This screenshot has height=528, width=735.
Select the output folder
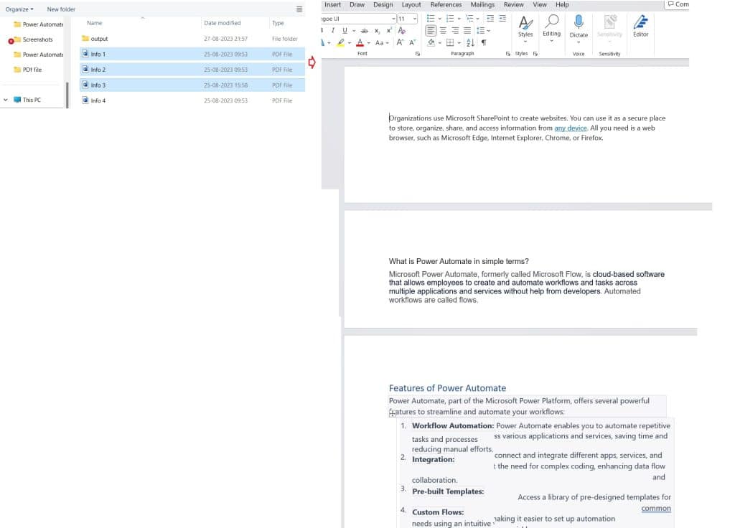pyautogui.click(x=192, y=39)
